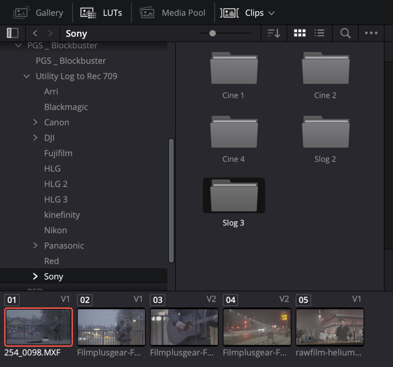Screen dimensions: 393x367
Task: Open the sort order options
Action: click(x=274, y=33)
